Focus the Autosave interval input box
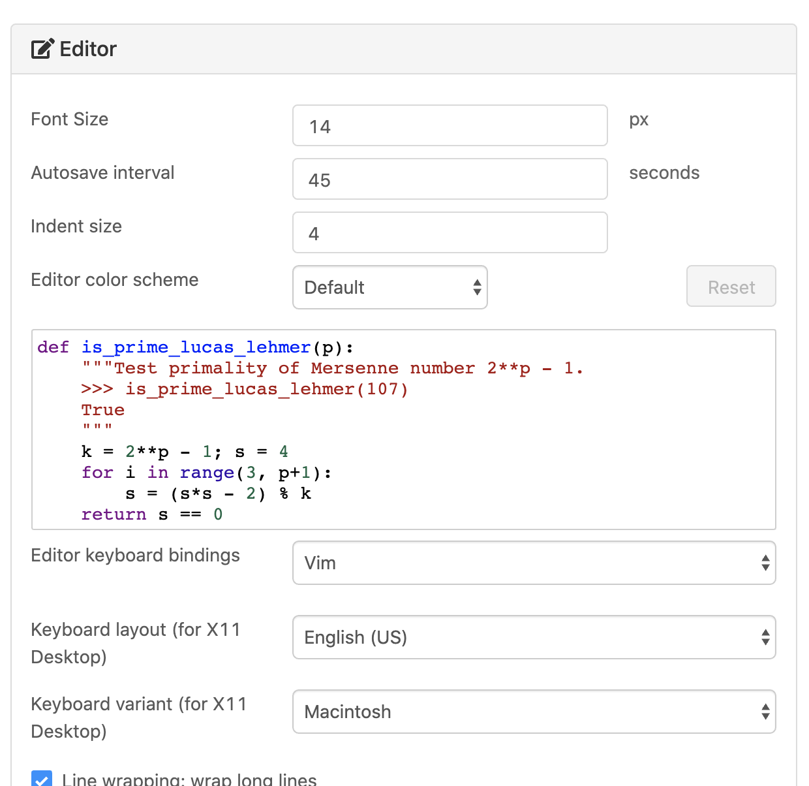This screenshot has height=786, width=809. pyautogui.click(x=450, y=179)
